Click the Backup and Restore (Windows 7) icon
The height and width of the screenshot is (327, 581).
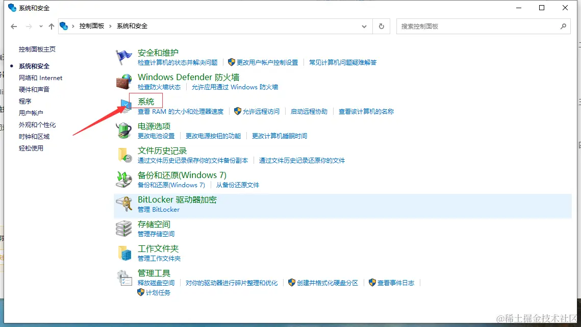point(124,180)
